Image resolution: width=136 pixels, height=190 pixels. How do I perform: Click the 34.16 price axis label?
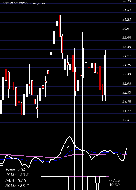(127, 65)
